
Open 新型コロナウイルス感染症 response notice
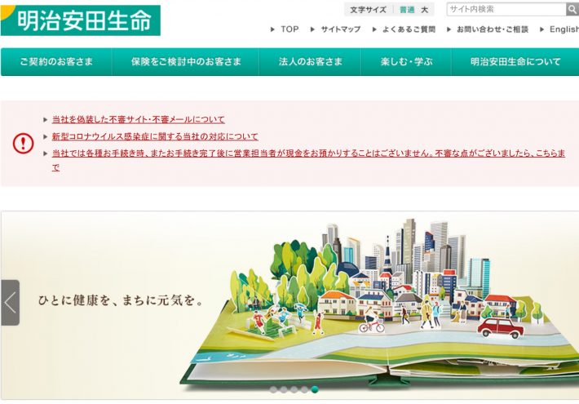tap(155, 136)
